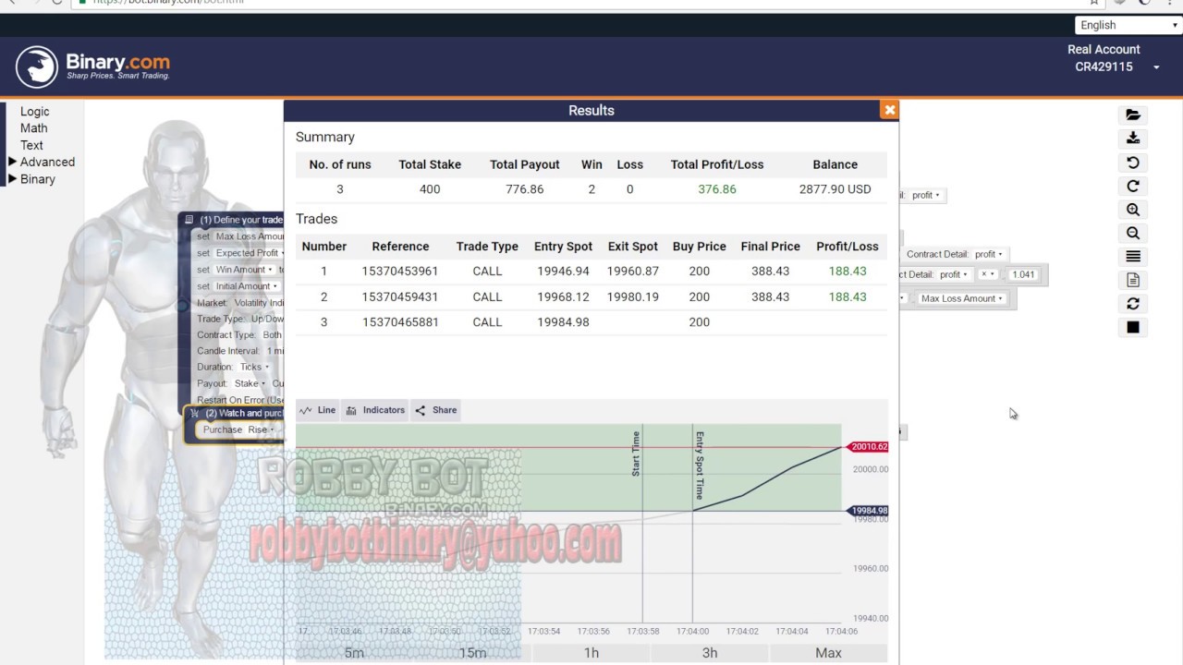
Task: Select the 15m chart timeframe
Action: click(472, 653)
